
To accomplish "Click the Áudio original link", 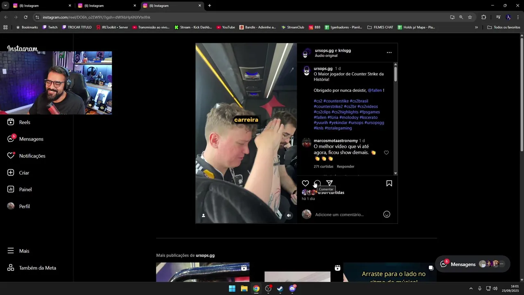I will [x=326, y=56].
